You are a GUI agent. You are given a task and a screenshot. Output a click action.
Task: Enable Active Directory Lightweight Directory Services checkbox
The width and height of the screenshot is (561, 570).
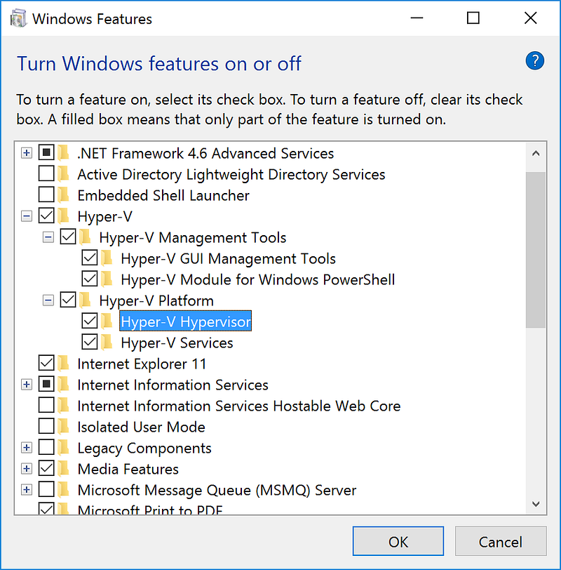coord(46,174)
